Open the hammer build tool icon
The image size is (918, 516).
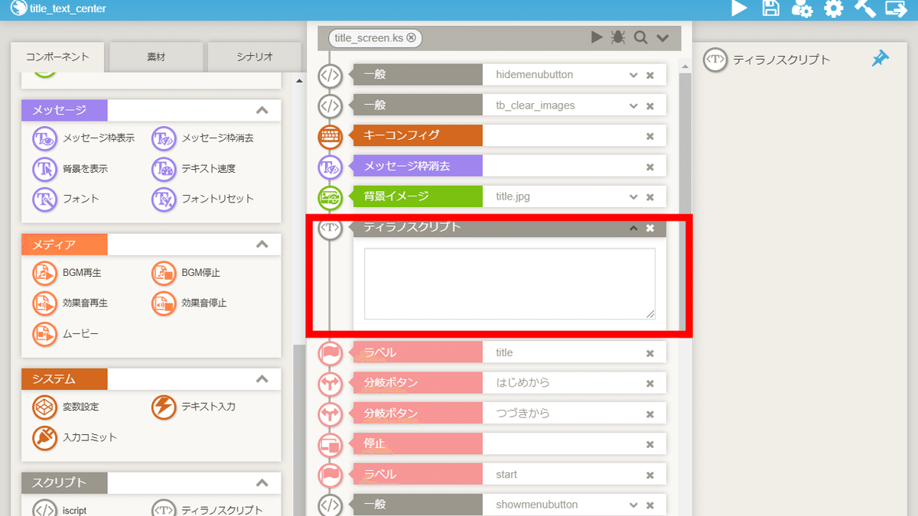[864, 8]
